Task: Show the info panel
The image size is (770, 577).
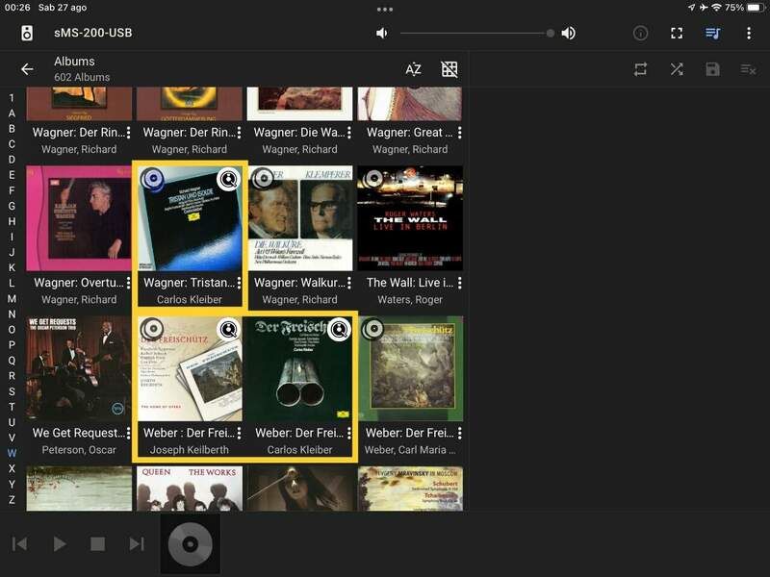Action: (x=640, y=33)
